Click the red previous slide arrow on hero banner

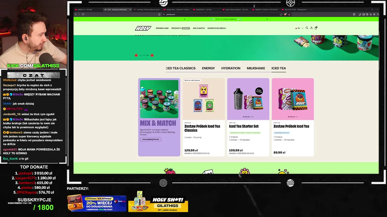[x=136, y=55]
